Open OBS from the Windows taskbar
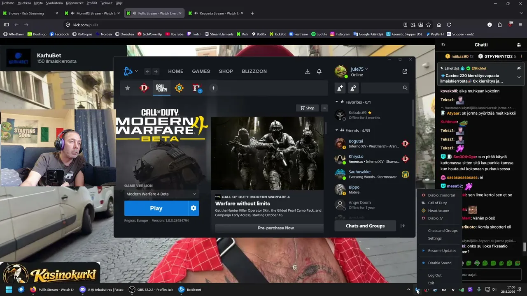The width and height of the screenshot is (527, 296). pos(151,290)
